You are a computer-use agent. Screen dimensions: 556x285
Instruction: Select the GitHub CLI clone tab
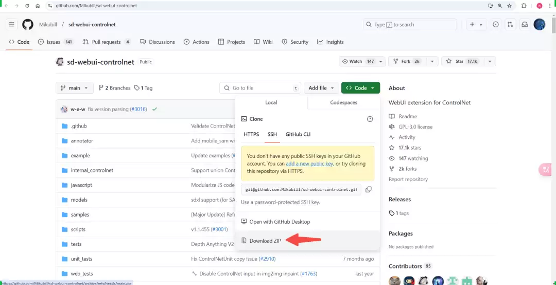pos(298,134)
